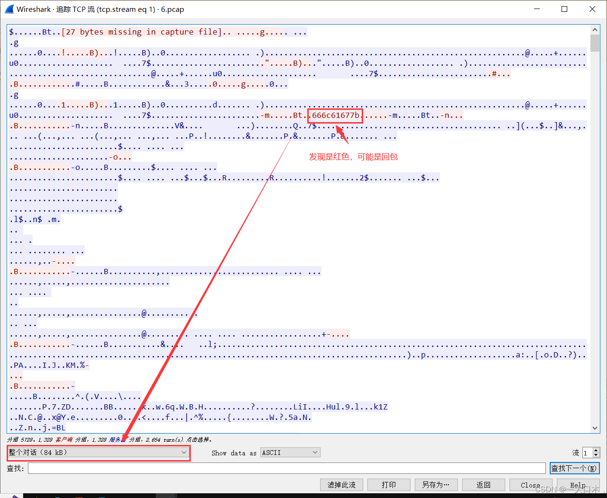This screenshot has height=498, width=607.
Task: Click the 滤掉此流 filter out stream button
Action: [x=341, y=484]
